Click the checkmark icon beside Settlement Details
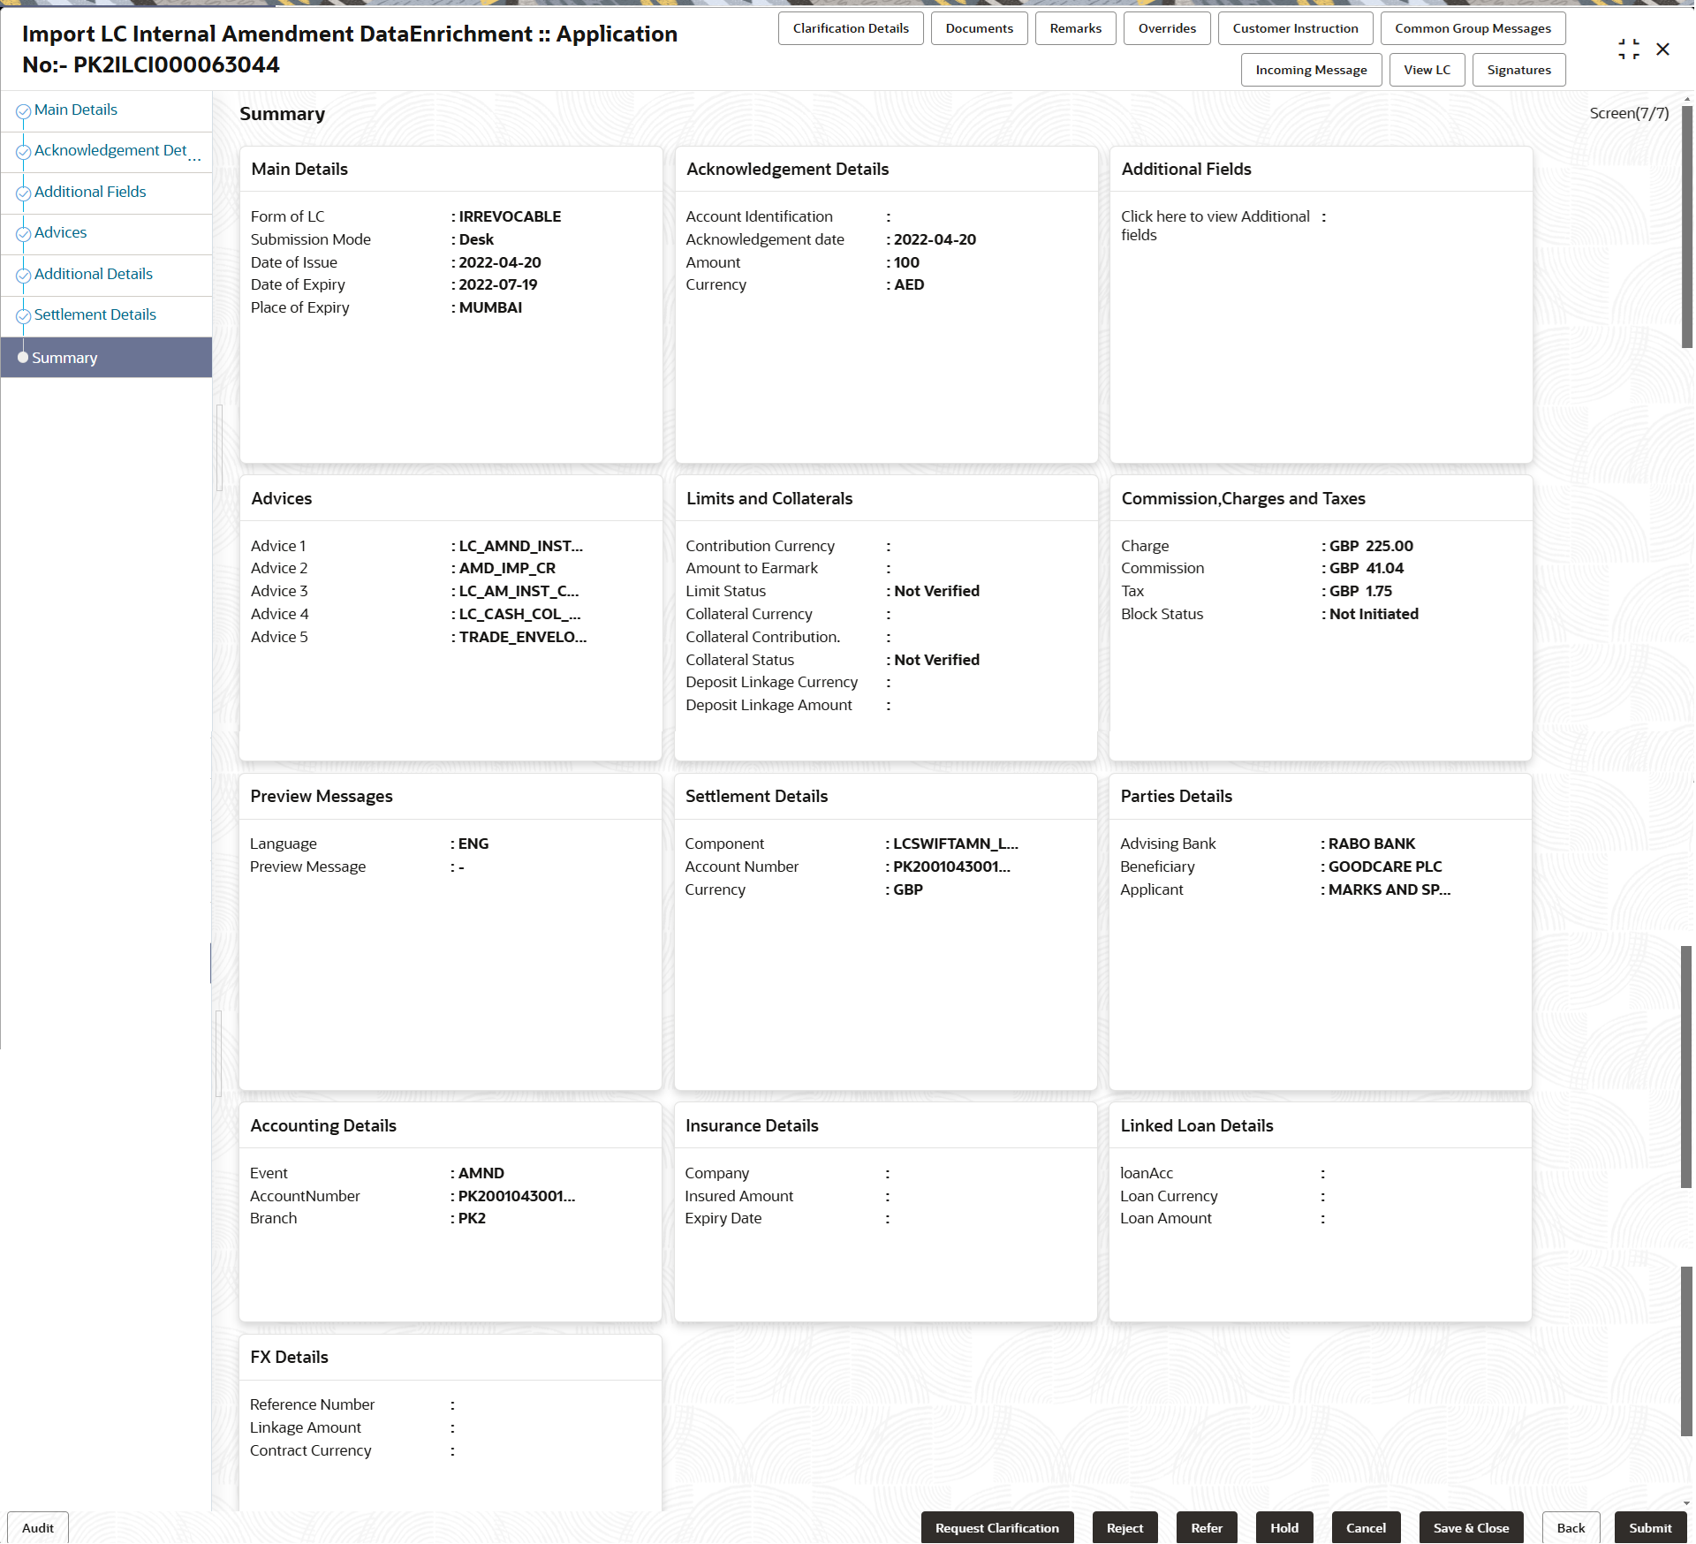This screenshot has width=1696, height=1544. (x=24, y=314)
